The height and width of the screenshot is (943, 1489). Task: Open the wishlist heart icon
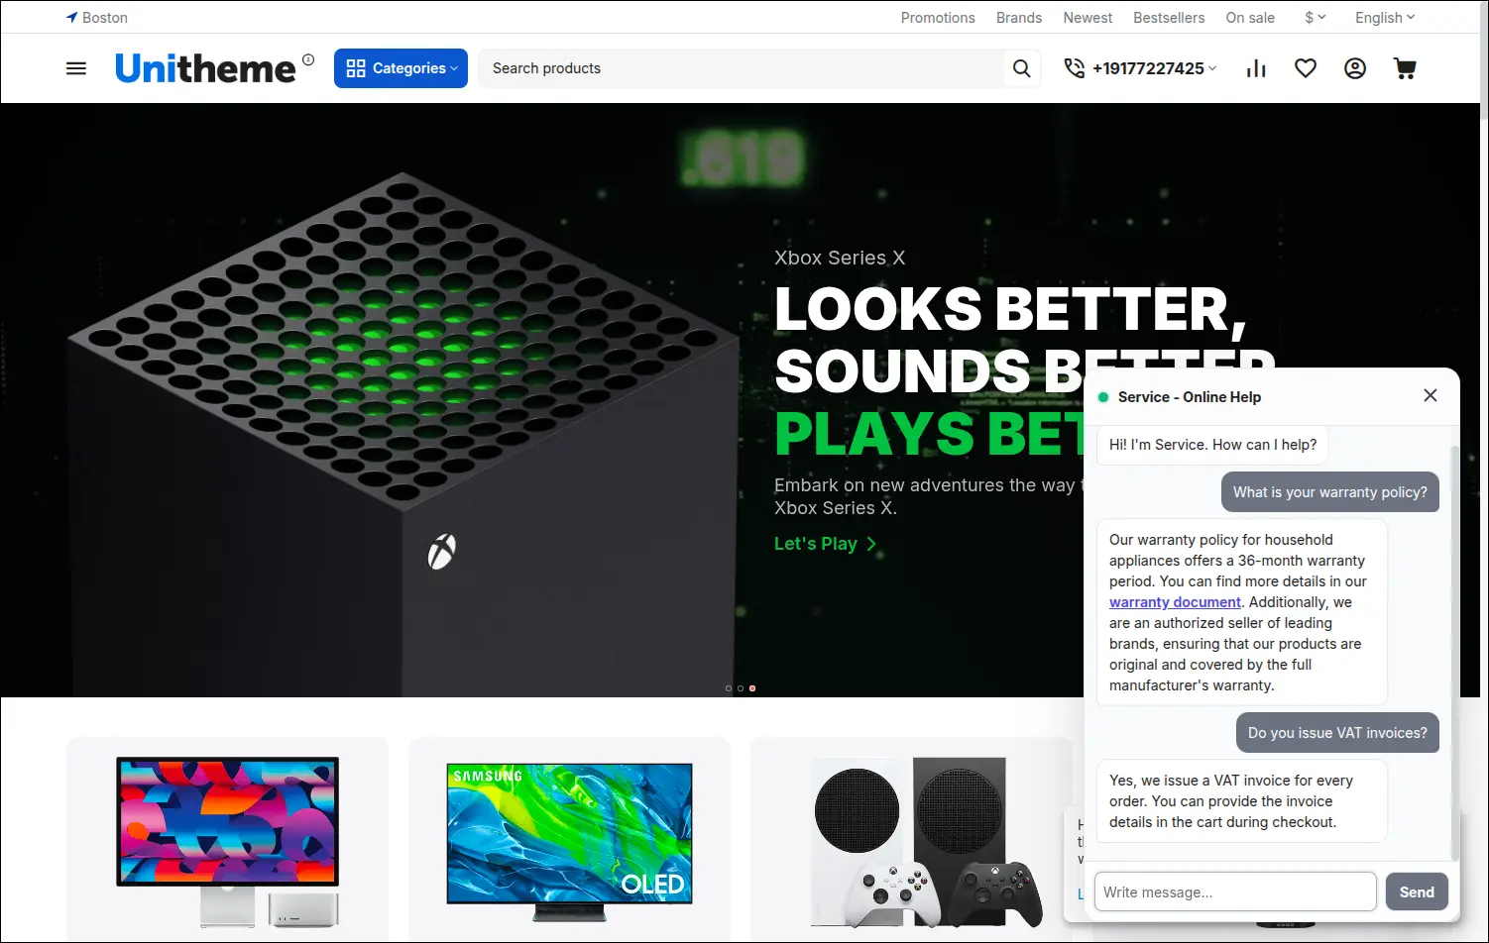[x=1306, y=68]
